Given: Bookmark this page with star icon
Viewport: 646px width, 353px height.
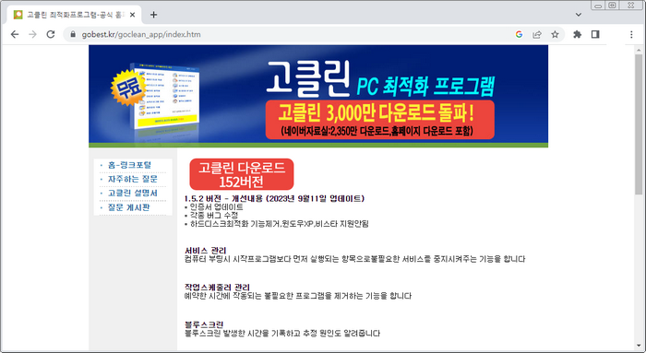Looking at the screenshot, I should pyautogui.click(x=555, y=34).
